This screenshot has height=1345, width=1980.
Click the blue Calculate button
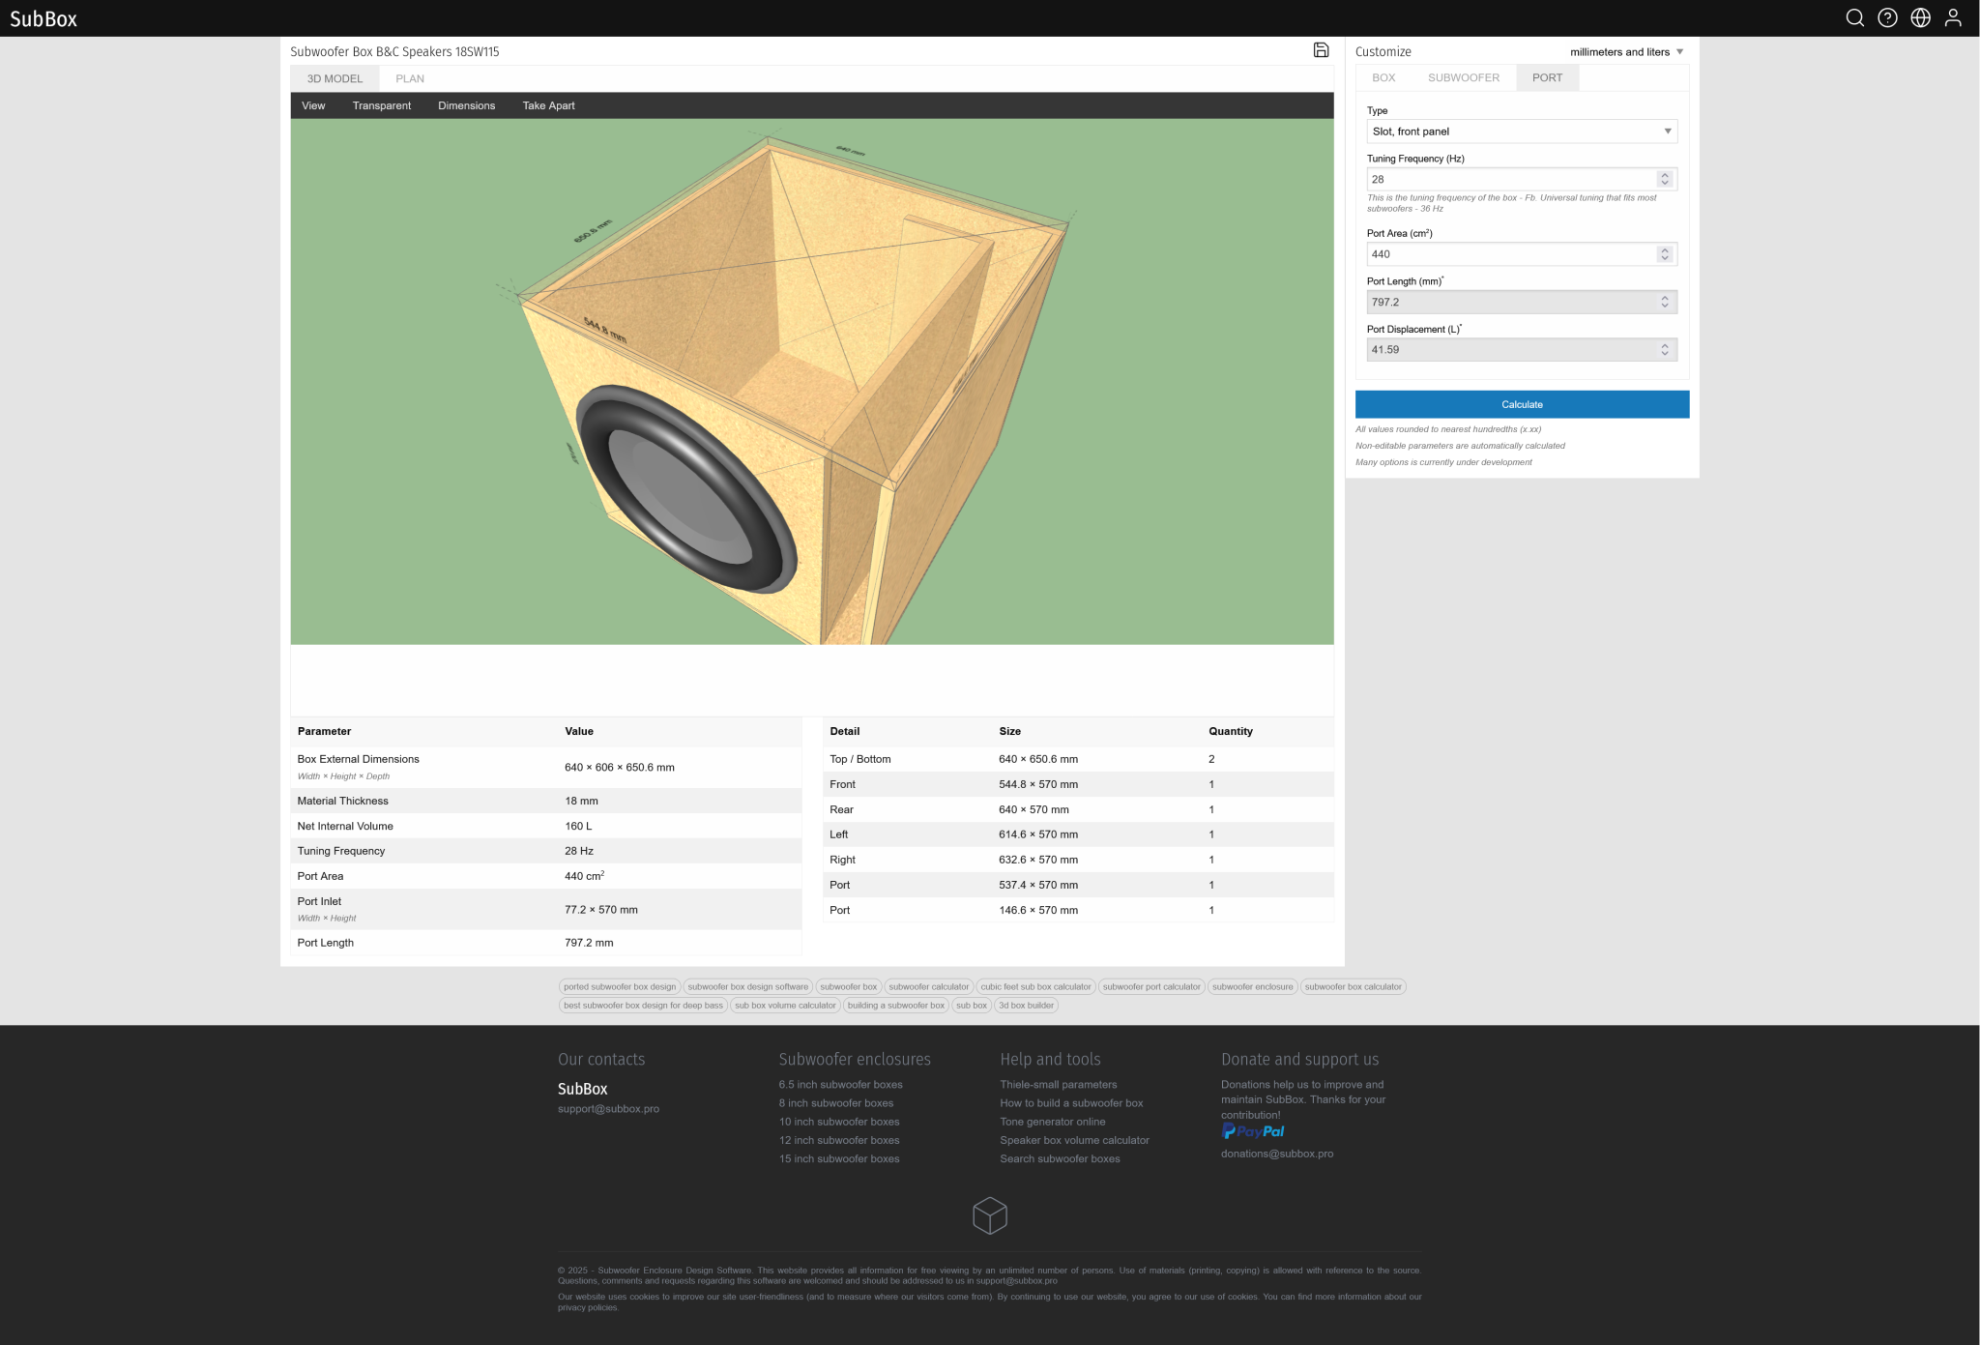[1522, 404]
